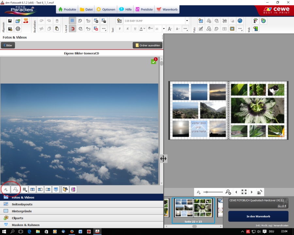Go to next page with right arrow
This screenshot has width=294, height=235.
pos(252,192)
